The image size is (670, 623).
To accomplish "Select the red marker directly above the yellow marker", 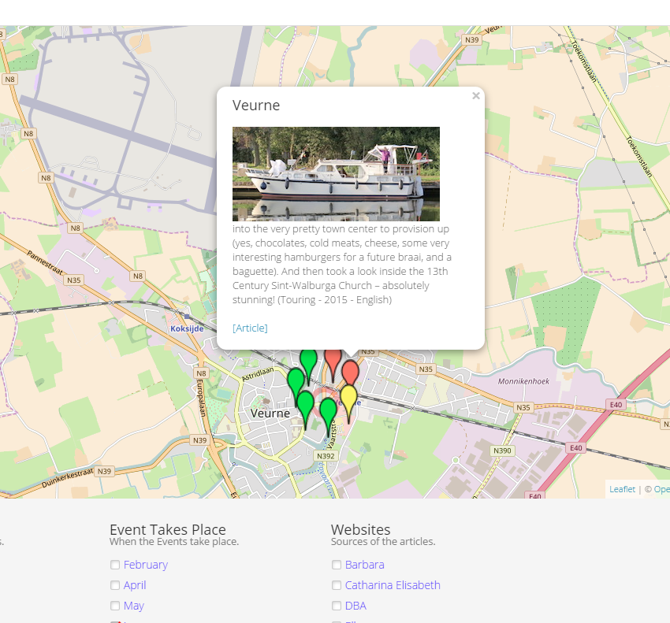I will 350,371.
